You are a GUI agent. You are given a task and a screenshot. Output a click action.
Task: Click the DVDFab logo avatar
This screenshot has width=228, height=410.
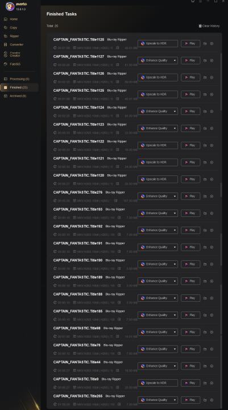point(10,6)
